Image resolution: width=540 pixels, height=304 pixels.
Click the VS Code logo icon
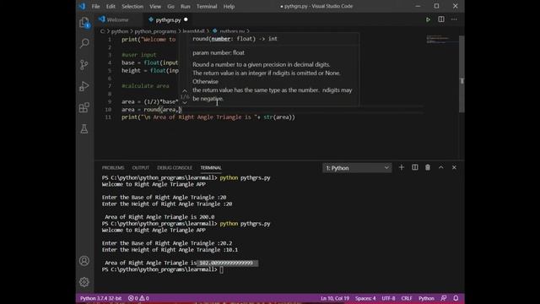pyautogui.click(x=82, y=6)
